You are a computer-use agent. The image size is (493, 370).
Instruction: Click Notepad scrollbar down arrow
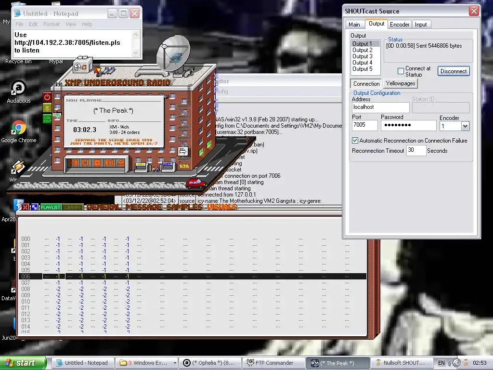click(x=136, y=53)
